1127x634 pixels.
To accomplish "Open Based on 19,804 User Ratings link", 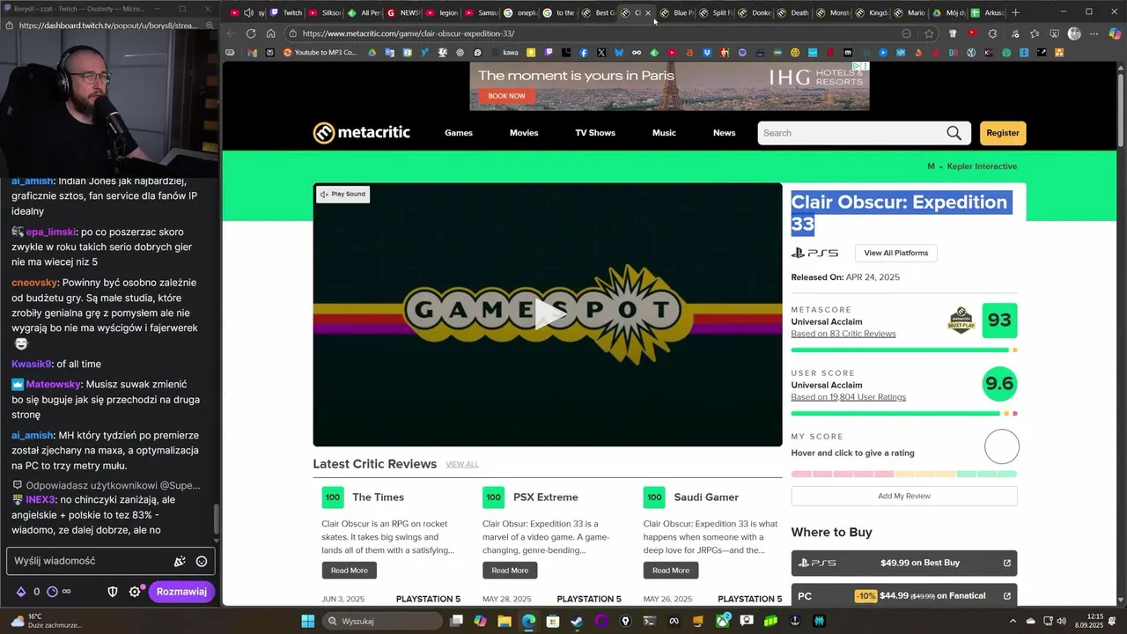I will [x=848, y=397].
